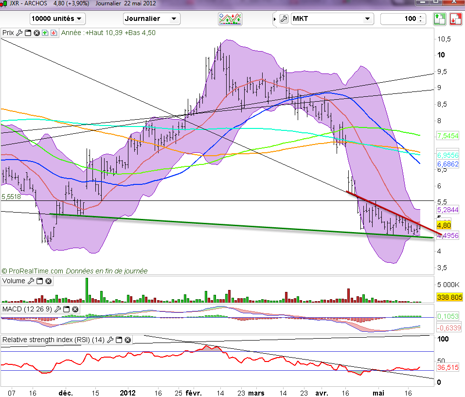Open RSI indicator settings wrench
This screenshot has width=465, height=397.
point(110,340)
